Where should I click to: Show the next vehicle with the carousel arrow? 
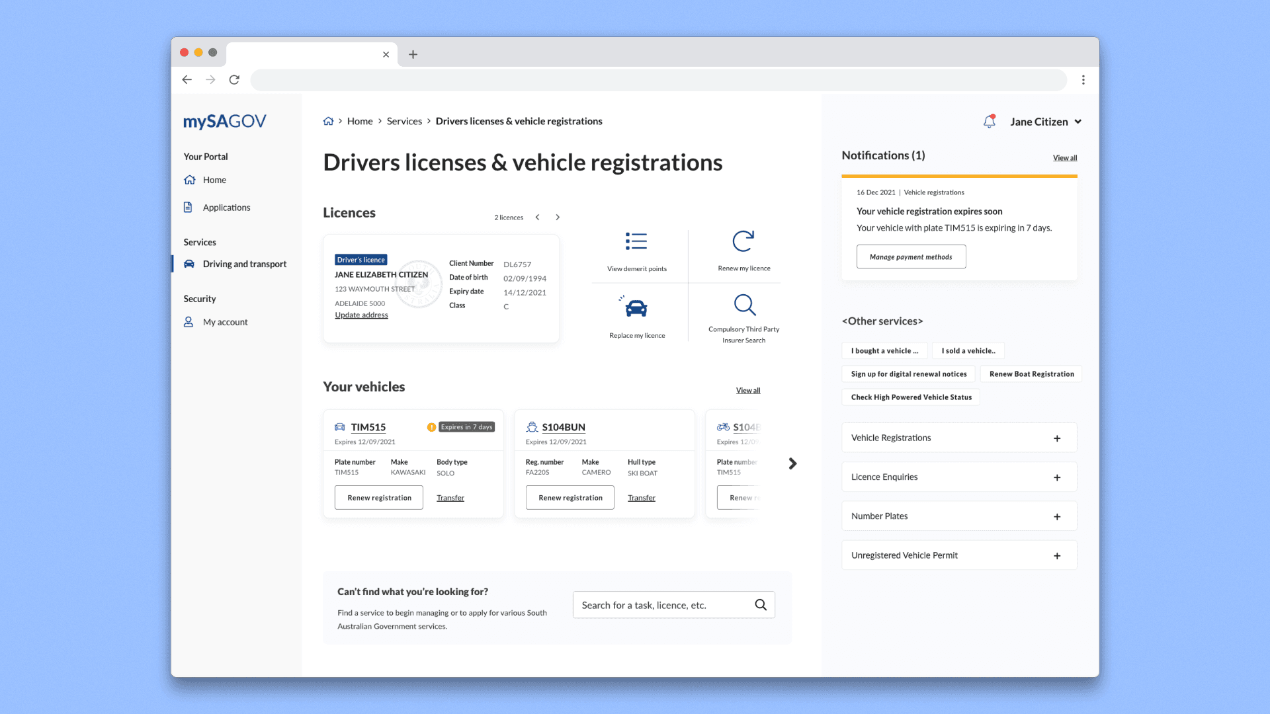792,463
